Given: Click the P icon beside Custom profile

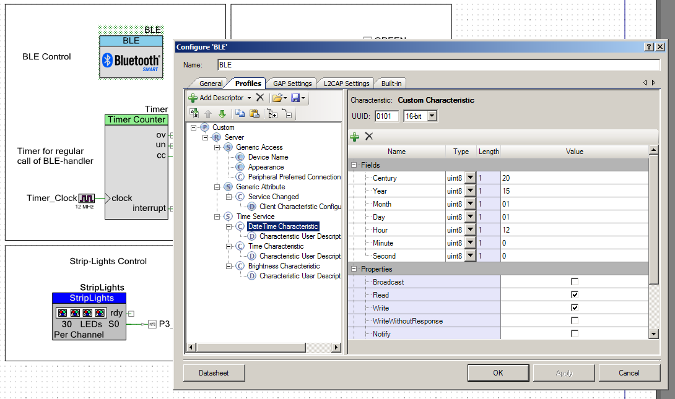Looking at the screenshot, I should click(x=204, y=127).
